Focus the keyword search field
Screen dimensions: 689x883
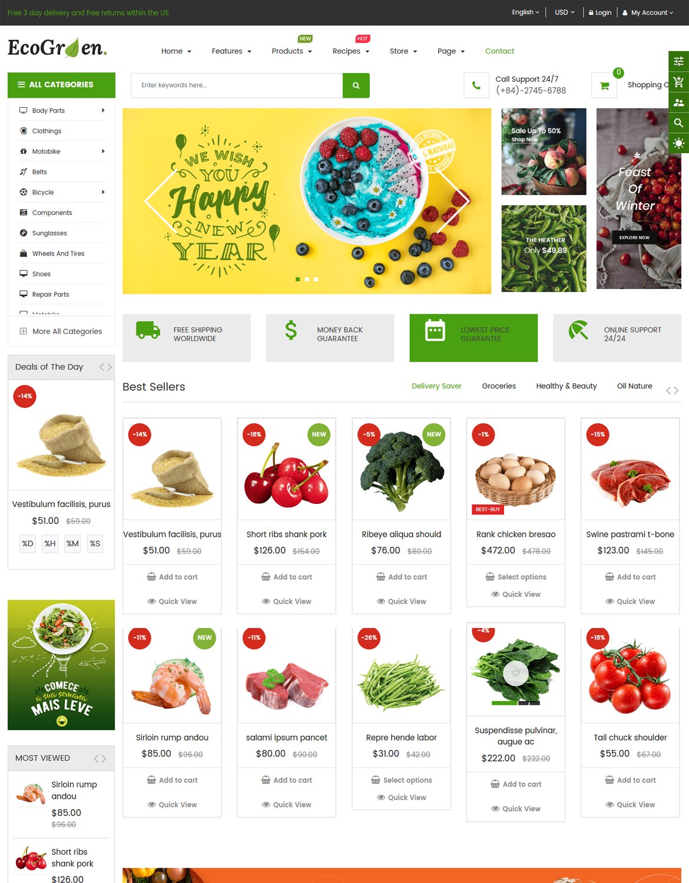coord(237,85)
